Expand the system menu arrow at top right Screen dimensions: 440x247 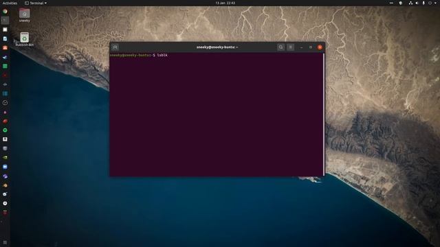pos(435,3)
